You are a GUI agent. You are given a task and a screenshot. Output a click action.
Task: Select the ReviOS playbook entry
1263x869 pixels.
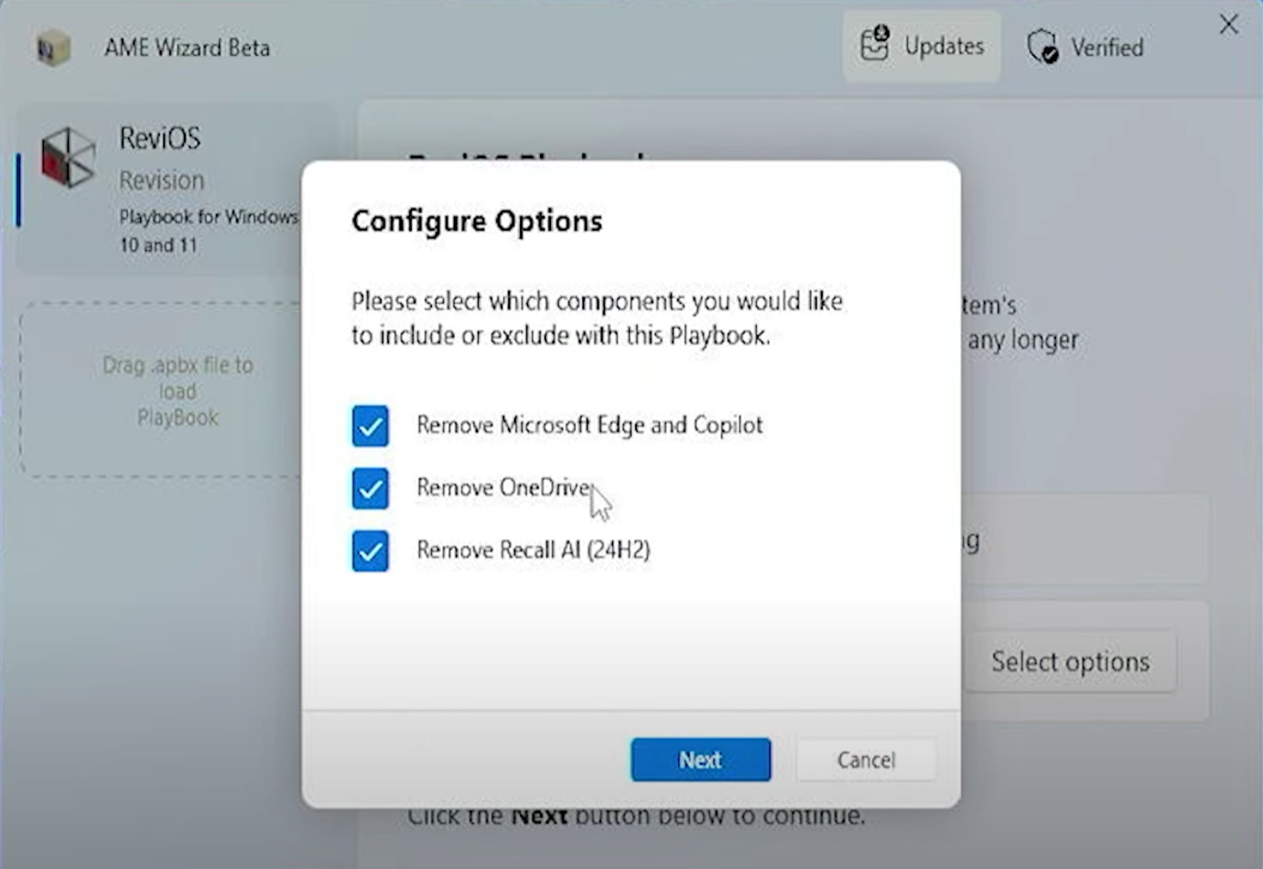[x=174, y=189]
